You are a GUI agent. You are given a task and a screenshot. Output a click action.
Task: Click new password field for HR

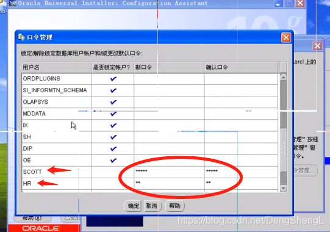coord(169,184)
